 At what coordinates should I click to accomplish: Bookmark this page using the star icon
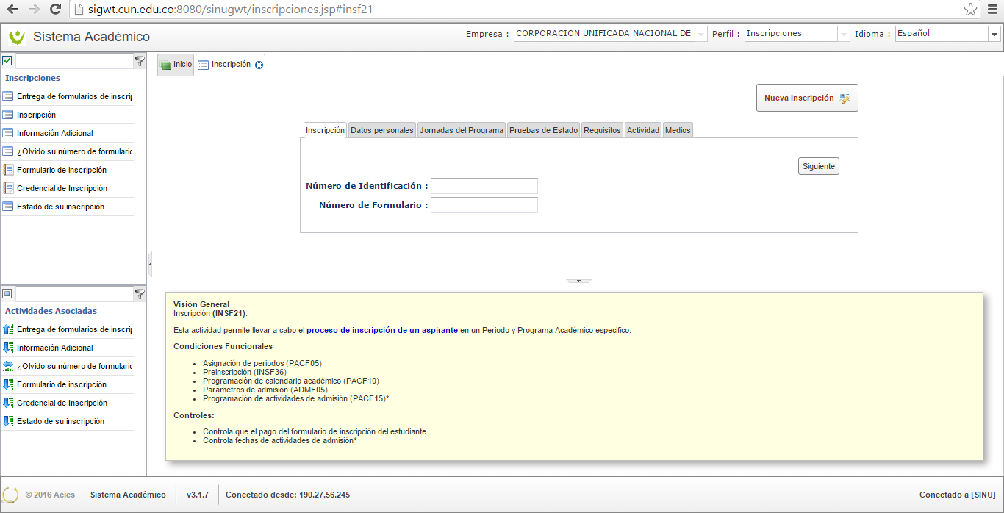[x=970, y=10]
